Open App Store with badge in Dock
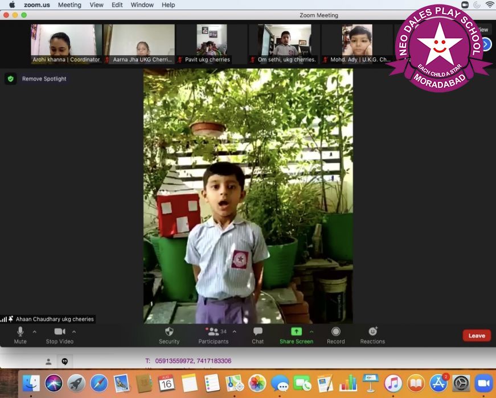 [x=438, y=383]
